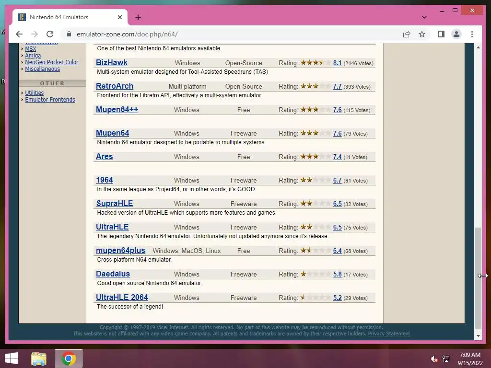Close the Nintendo 64 Emulators tab

coord(119,17)
